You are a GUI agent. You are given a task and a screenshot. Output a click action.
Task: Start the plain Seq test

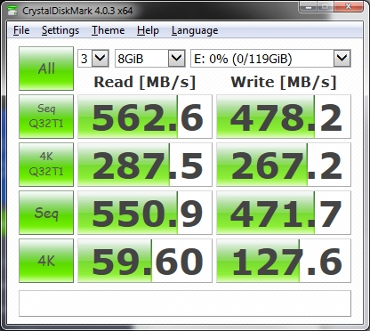tap(46, 213)
